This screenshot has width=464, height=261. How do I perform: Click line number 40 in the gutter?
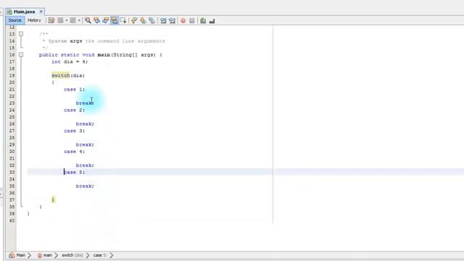pyautogui.click(x=12, y=220)
